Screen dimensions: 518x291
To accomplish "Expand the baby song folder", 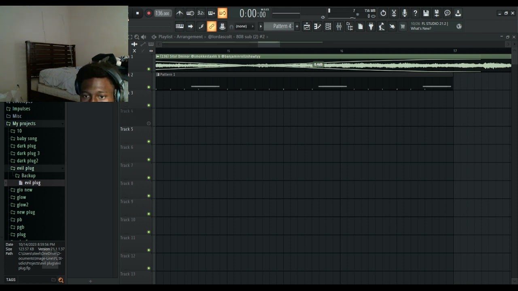I will coord(34,139).
